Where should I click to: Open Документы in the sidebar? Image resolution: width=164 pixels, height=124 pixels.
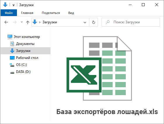click(25, 44)
